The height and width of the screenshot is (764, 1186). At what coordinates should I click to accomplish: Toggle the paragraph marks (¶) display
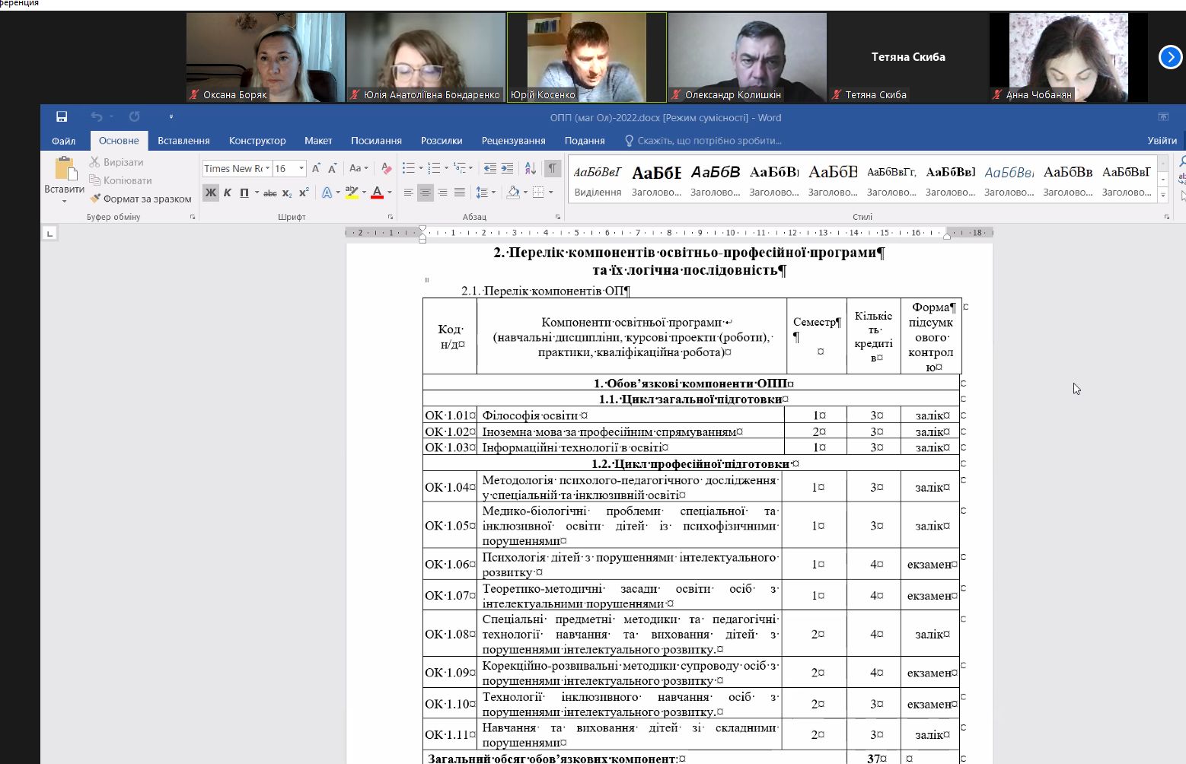click(x=553, y=168)
